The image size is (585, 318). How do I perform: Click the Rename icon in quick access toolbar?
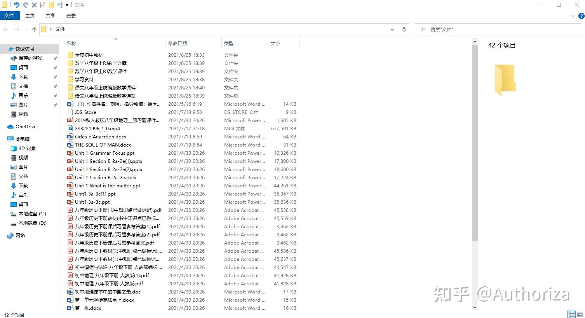click(60, 5)
